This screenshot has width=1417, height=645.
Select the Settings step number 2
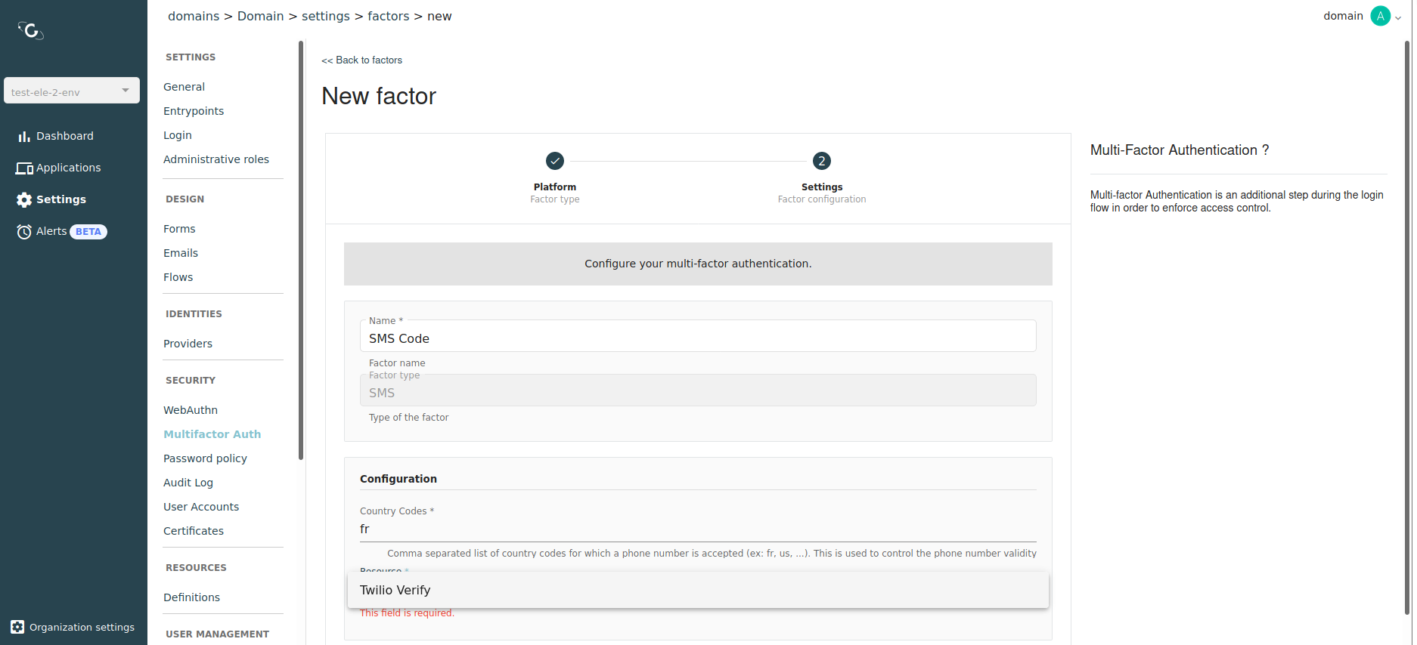coord(821,161)
